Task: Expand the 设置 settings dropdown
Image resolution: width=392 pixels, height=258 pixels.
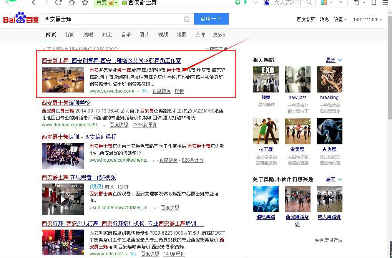Action: [340, 20]
